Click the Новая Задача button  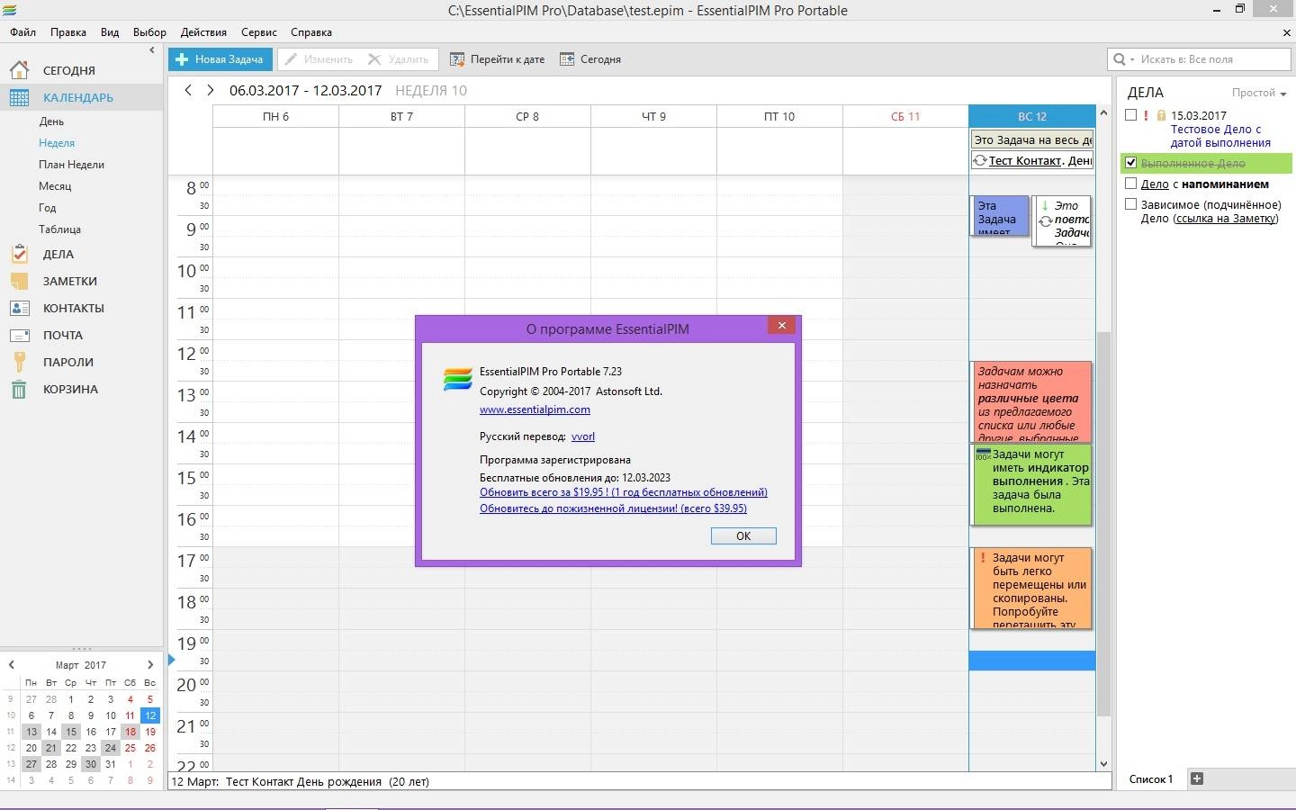220,59
